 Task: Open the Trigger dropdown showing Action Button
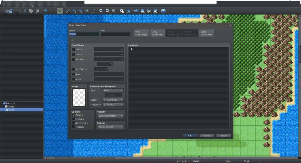tap(110, 127)
